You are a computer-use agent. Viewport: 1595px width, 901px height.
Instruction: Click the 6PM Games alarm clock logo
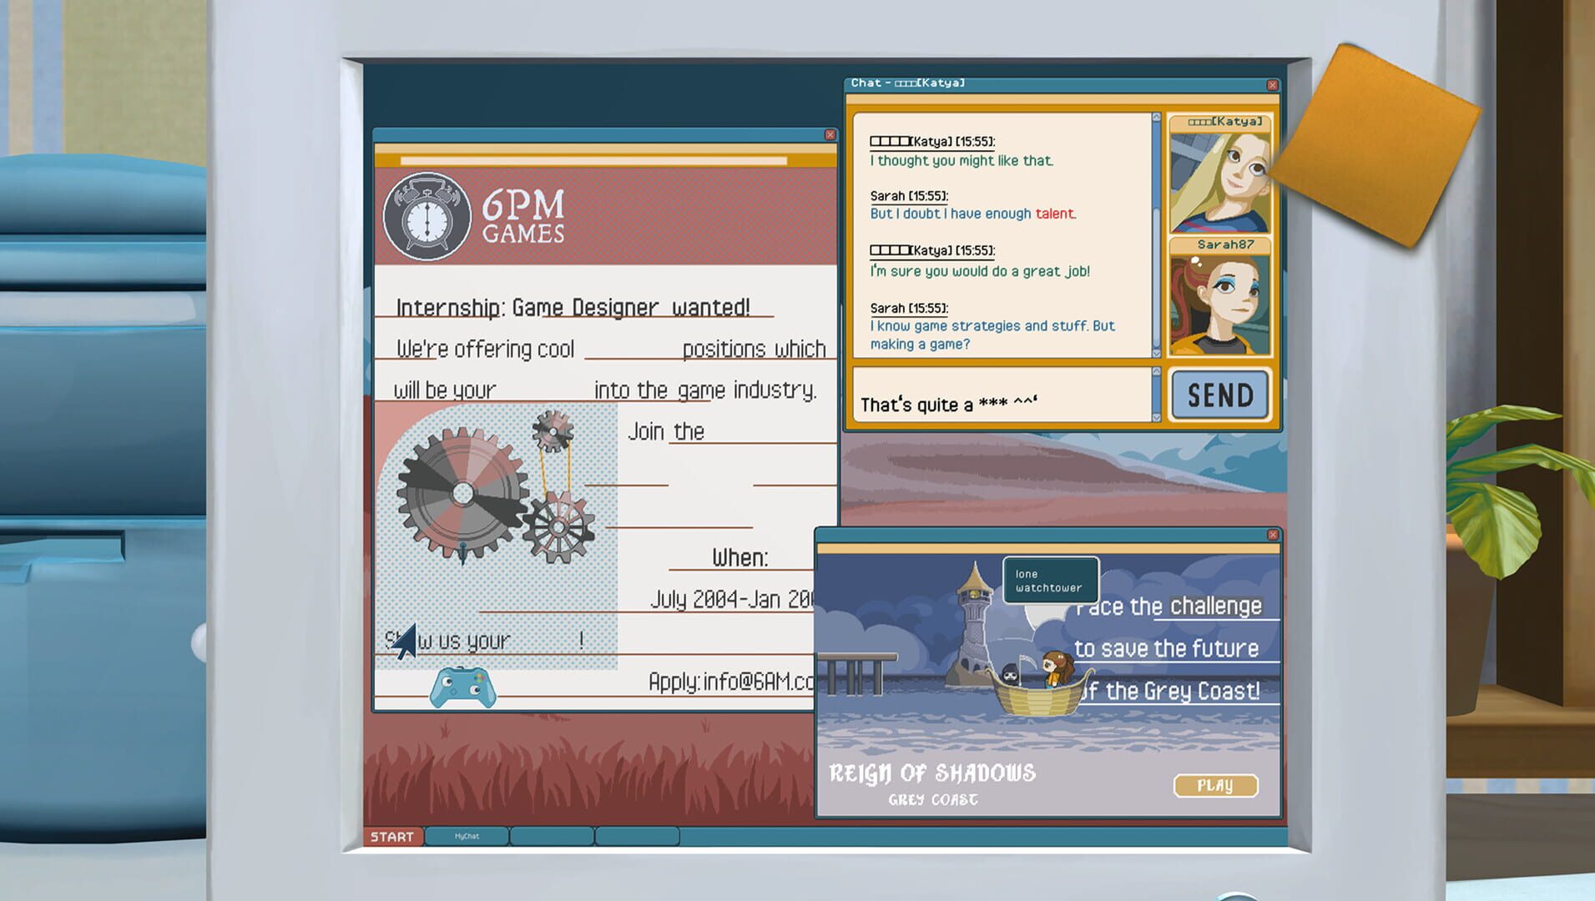427,217
